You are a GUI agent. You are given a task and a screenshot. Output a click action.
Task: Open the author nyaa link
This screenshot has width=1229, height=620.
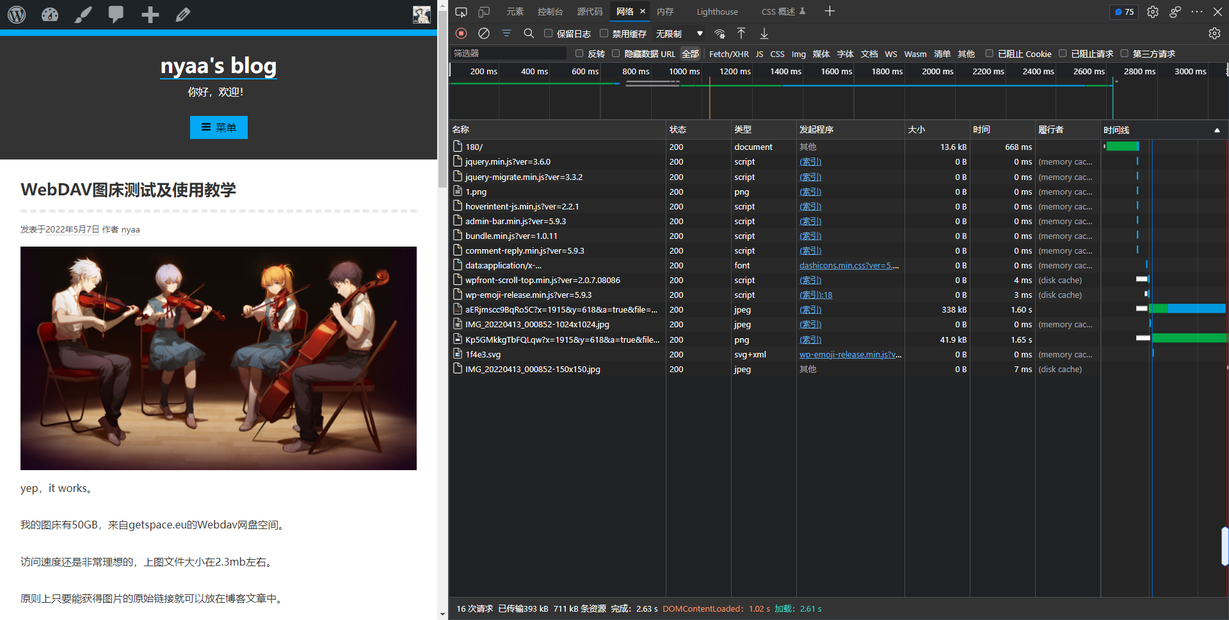coord(131,229)
